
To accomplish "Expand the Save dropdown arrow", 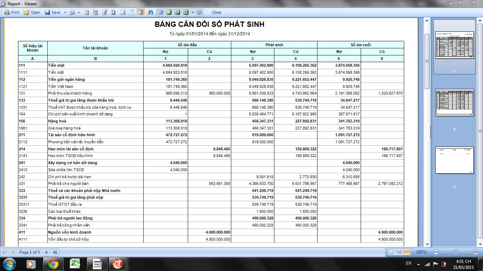I will (x=65, y=12).
